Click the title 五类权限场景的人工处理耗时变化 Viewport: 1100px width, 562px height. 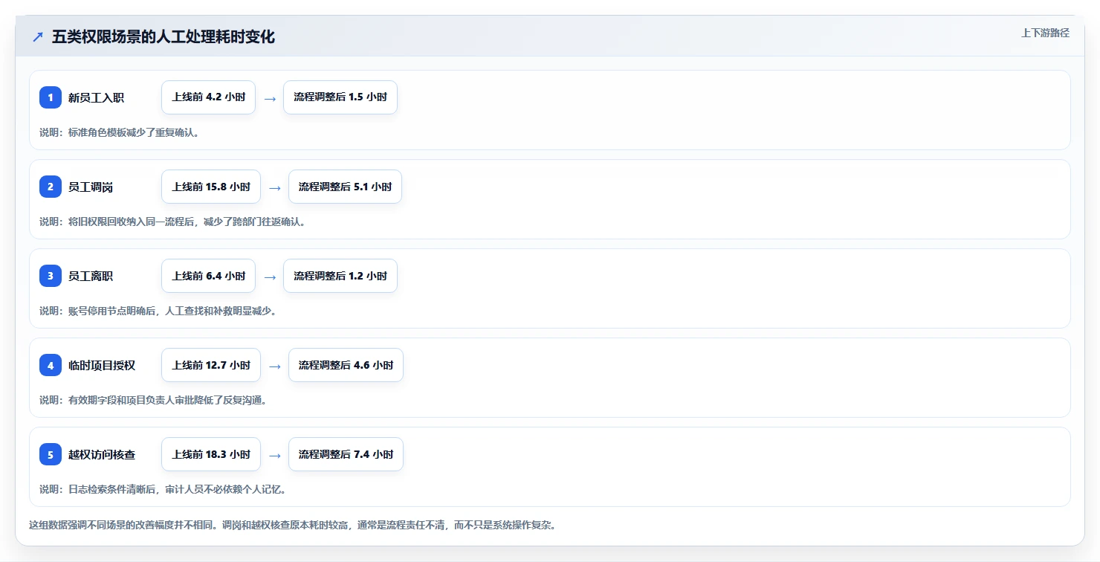click(164, 37)
